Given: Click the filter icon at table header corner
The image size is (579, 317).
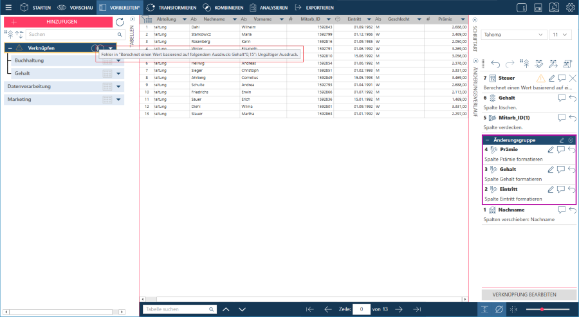Looking at the screenshot, I should coord(146,20).
